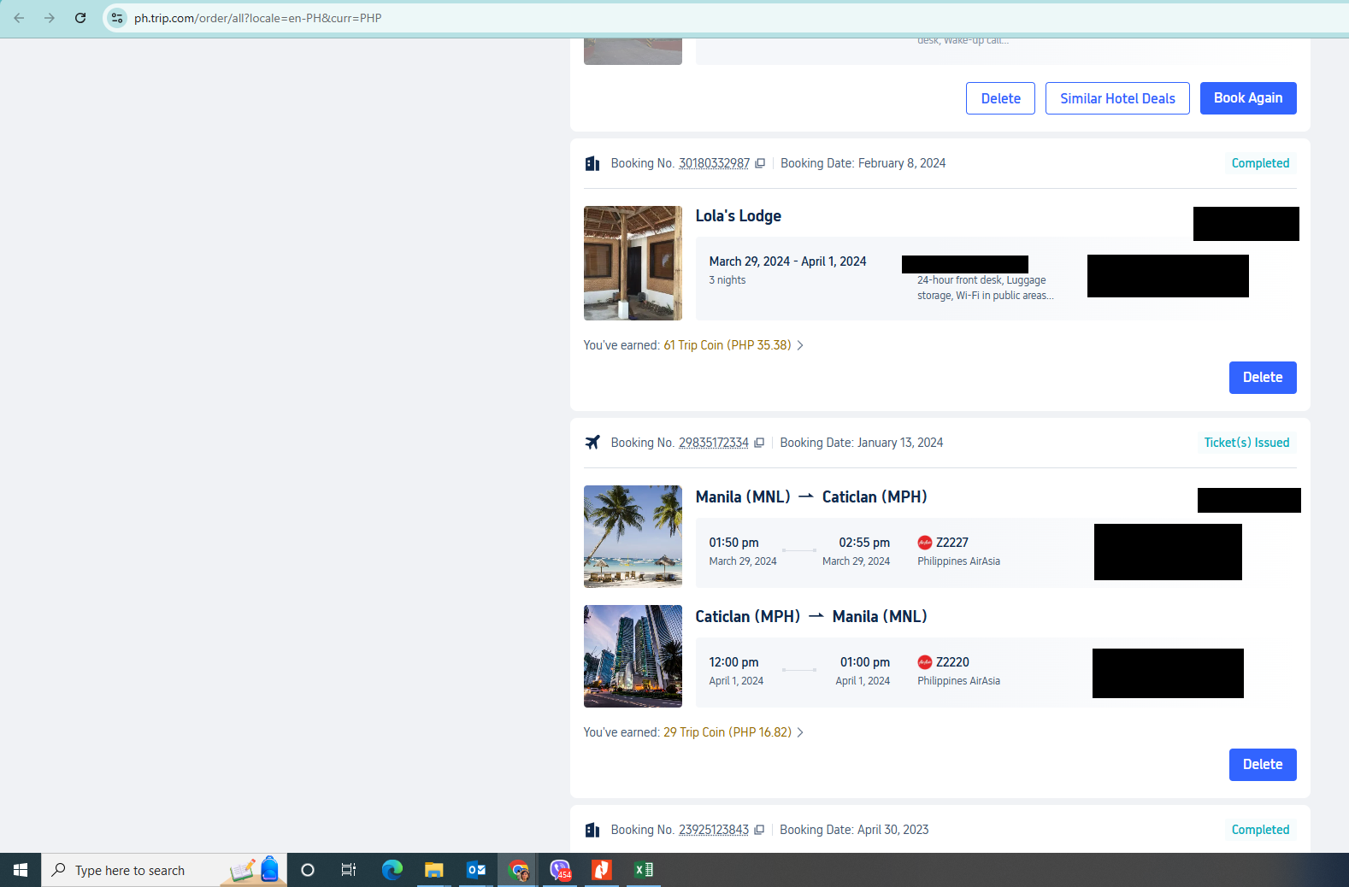Click hotel icon beside booking 30180332987

[592, 163]
